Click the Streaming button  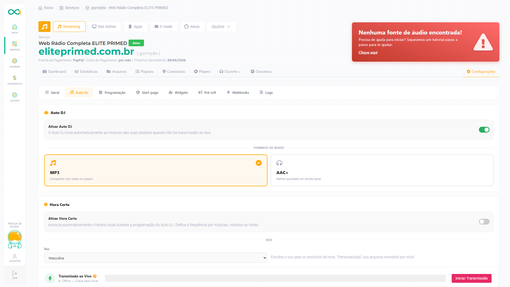(69, 27)
